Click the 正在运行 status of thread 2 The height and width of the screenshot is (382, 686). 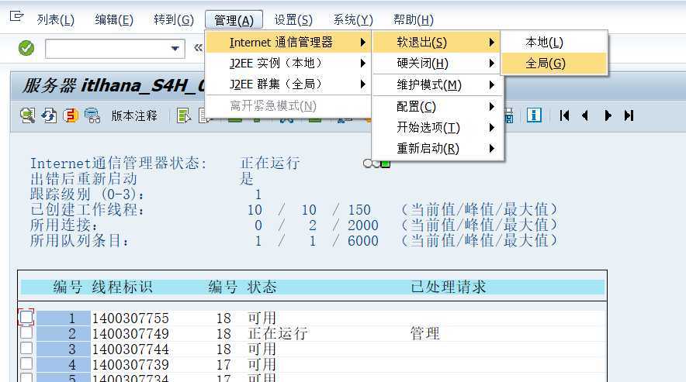click(278, 334)
